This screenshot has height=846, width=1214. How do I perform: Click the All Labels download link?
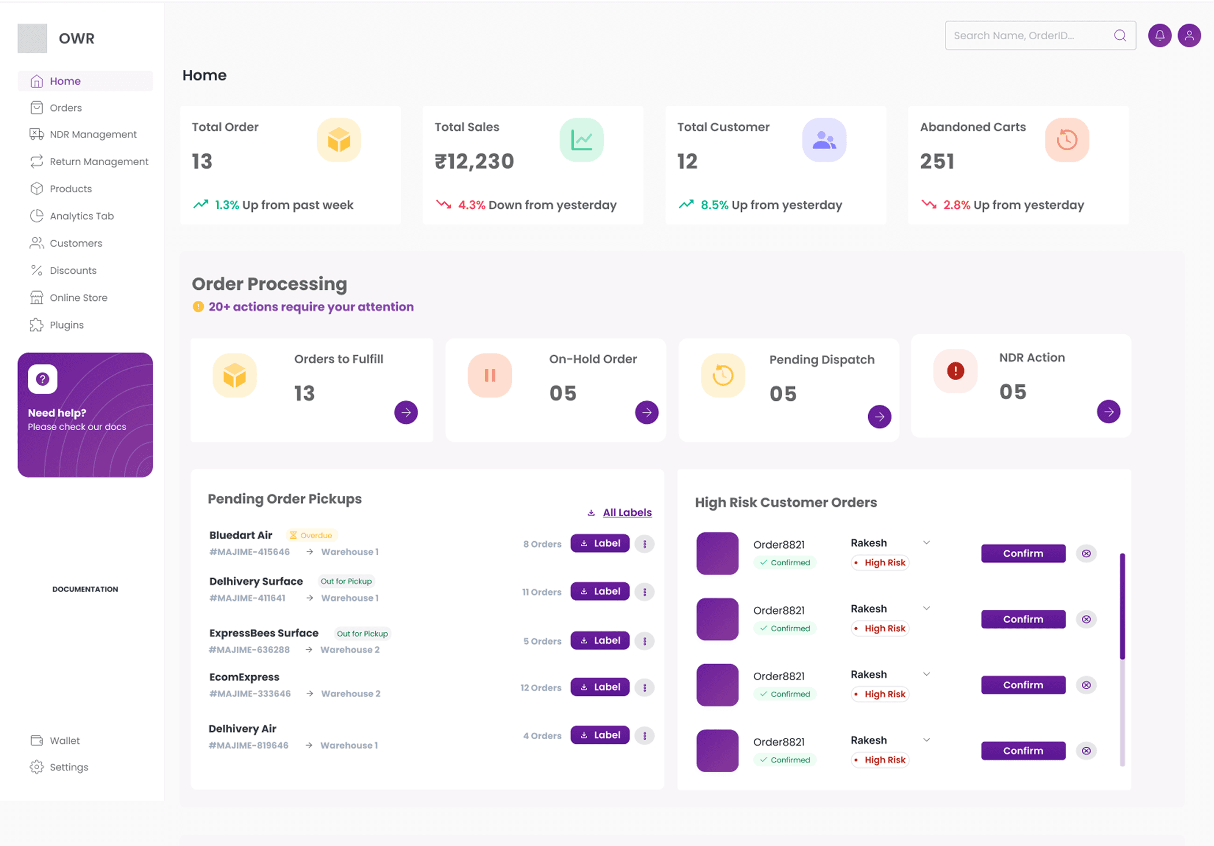(x=626, y=512)
